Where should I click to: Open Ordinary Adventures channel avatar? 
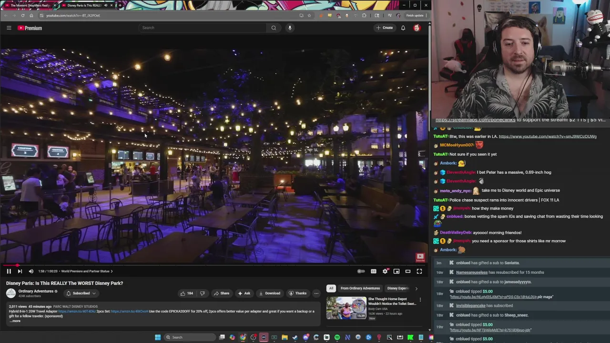10,293
